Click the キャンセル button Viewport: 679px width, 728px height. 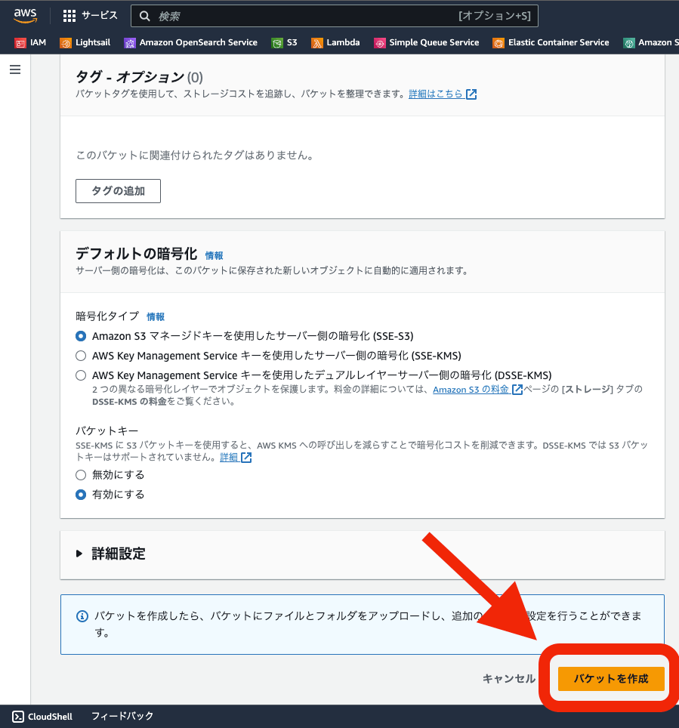click(x=509, y=679)
